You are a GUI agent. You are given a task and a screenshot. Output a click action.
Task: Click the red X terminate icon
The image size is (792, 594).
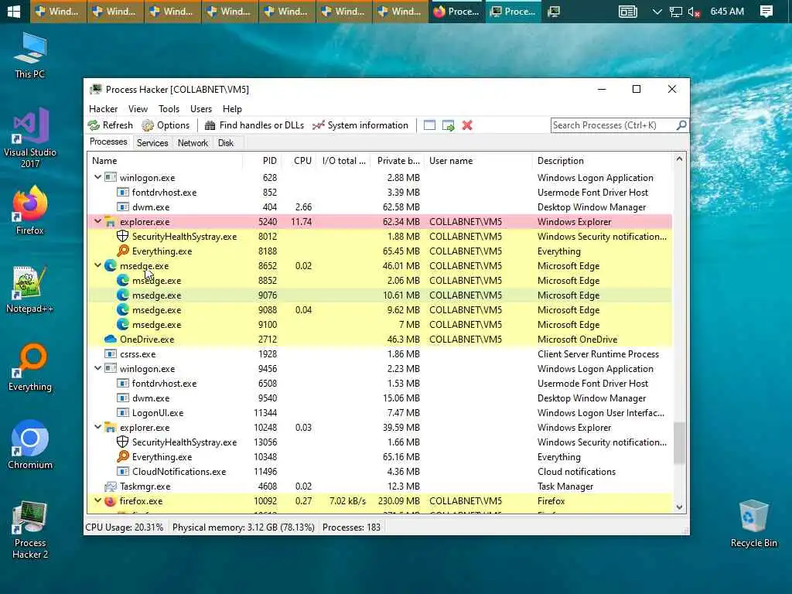pos(467,125)
